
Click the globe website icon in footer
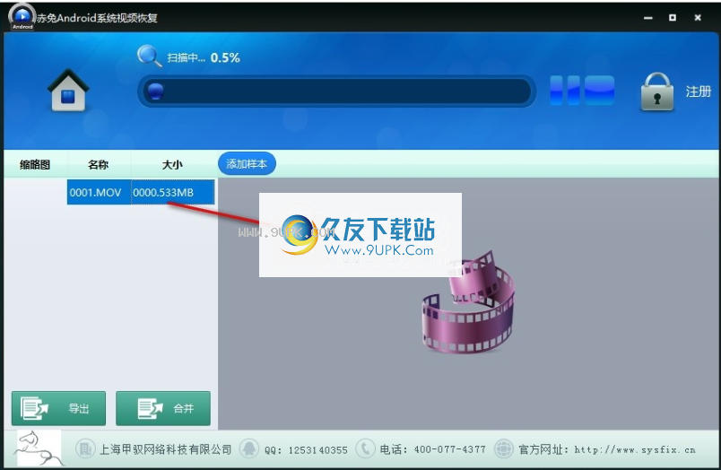[503, 448]
